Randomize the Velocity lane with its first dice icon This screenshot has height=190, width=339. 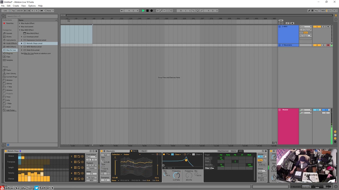coord(75,173)
